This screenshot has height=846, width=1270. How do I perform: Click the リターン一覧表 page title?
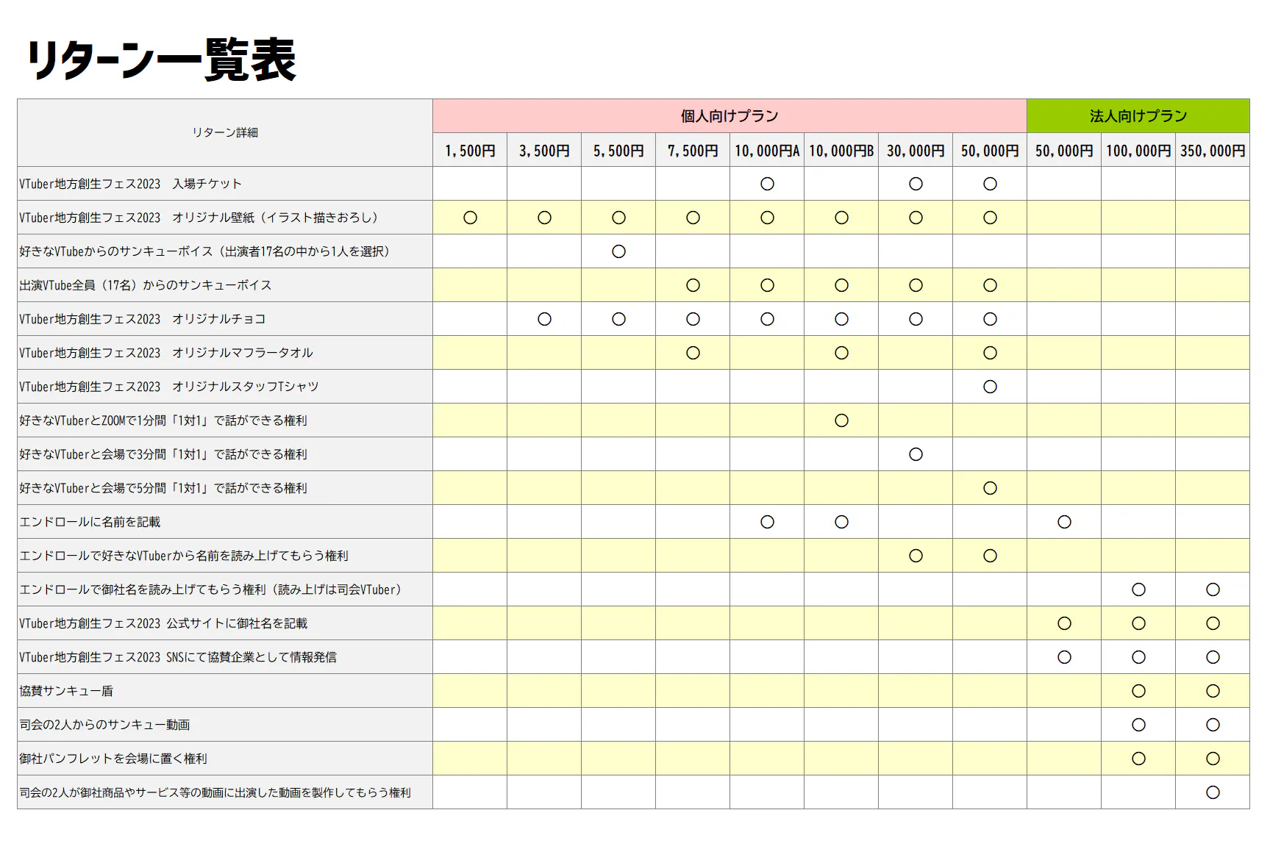(162, 60)
